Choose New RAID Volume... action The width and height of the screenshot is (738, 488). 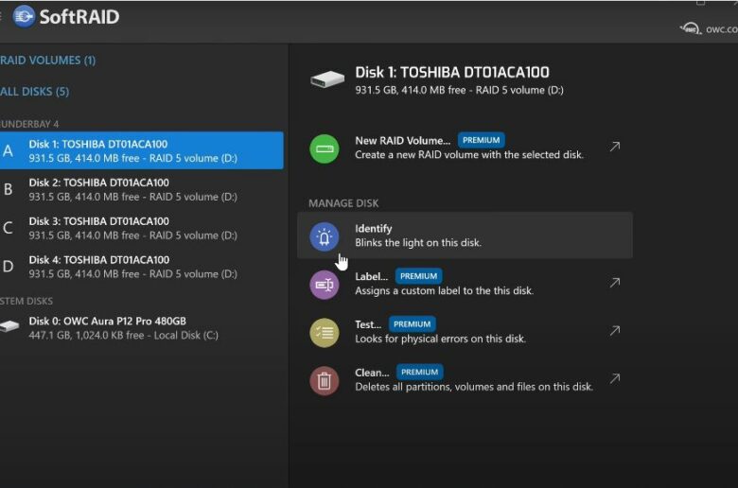(x=465, y=148)
